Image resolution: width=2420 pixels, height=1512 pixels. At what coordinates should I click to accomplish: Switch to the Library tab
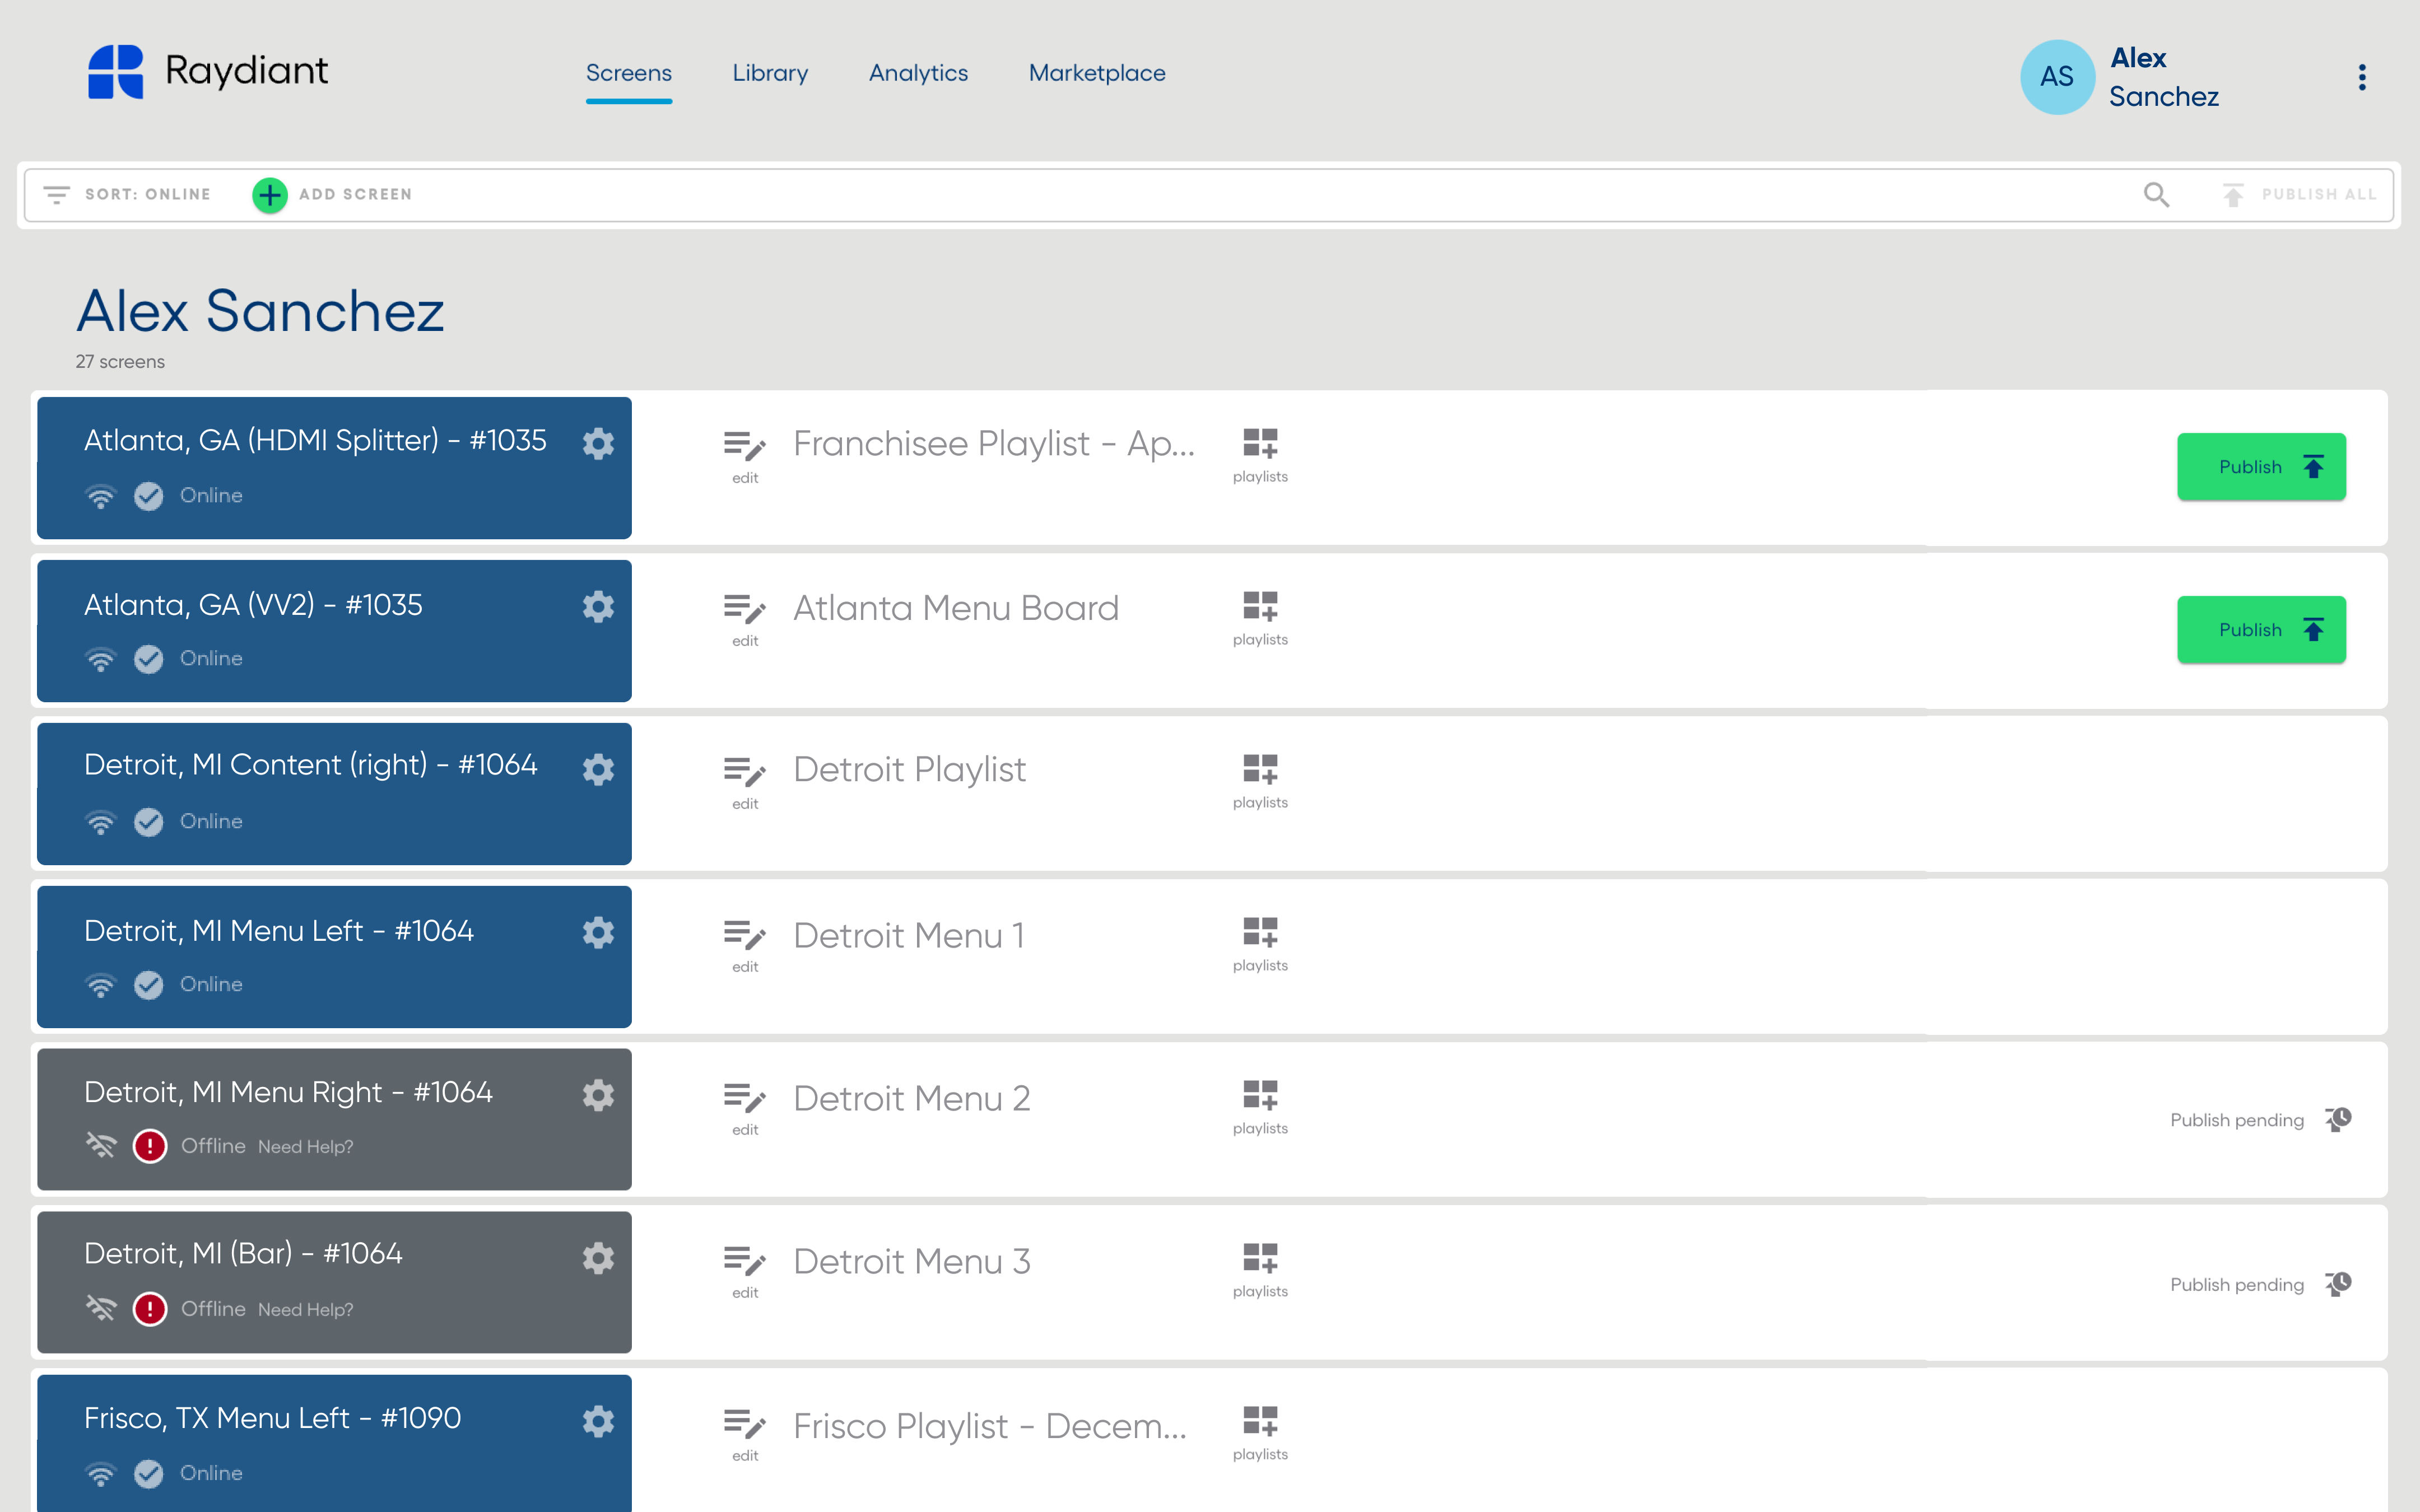(769, 73)
